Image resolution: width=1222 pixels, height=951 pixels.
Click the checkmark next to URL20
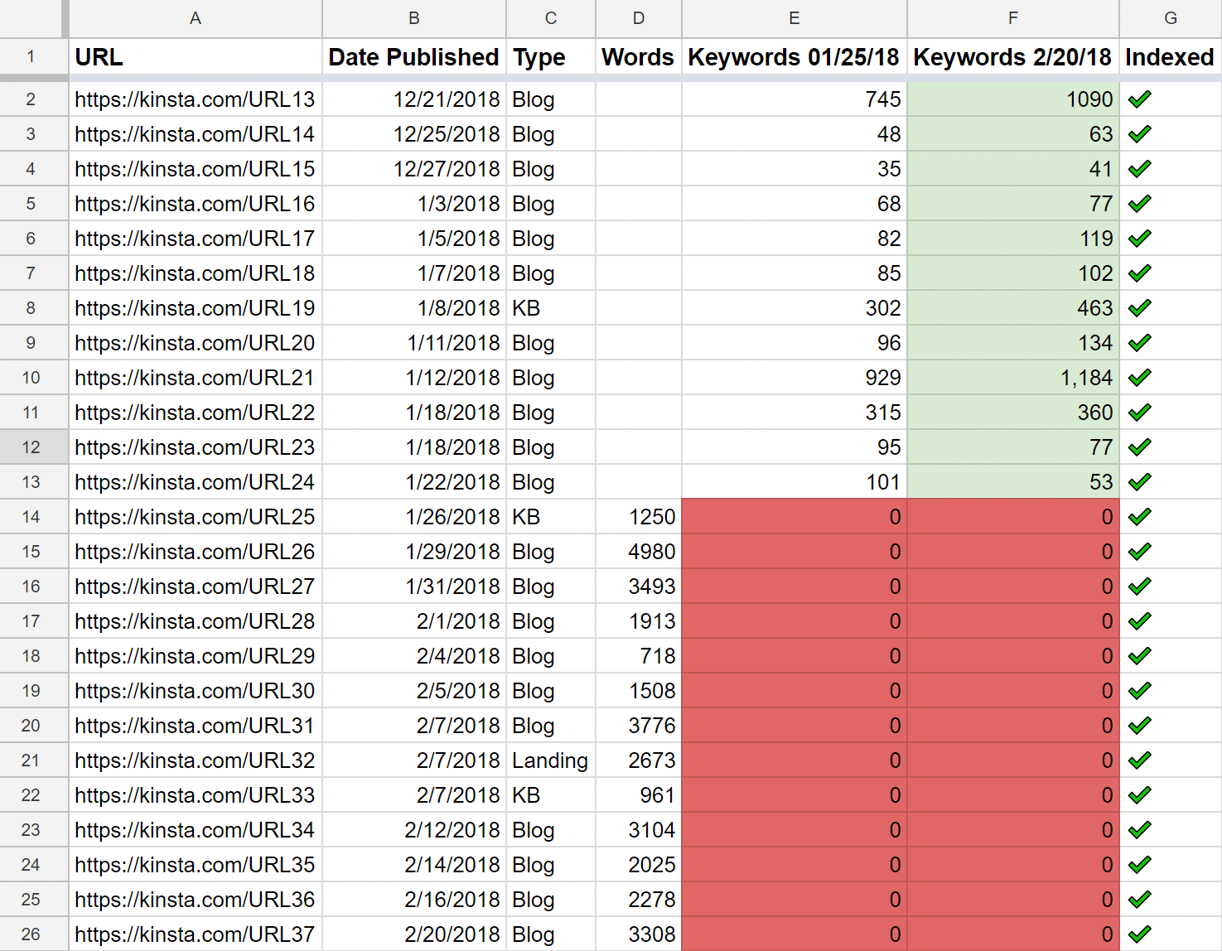coord(1139,342)
